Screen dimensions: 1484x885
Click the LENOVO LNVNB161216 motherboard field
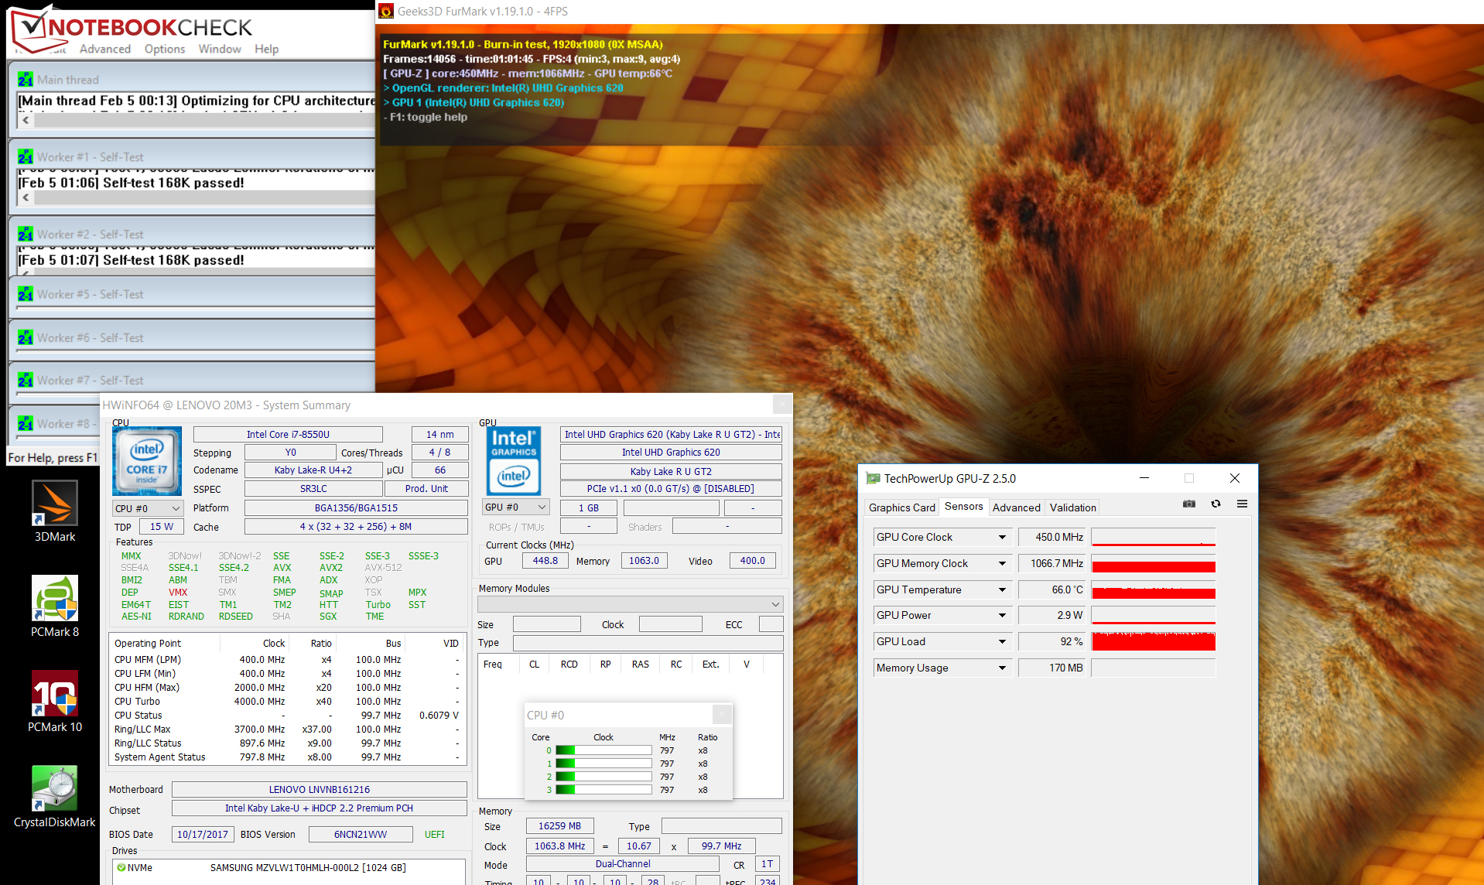point(319,790)
